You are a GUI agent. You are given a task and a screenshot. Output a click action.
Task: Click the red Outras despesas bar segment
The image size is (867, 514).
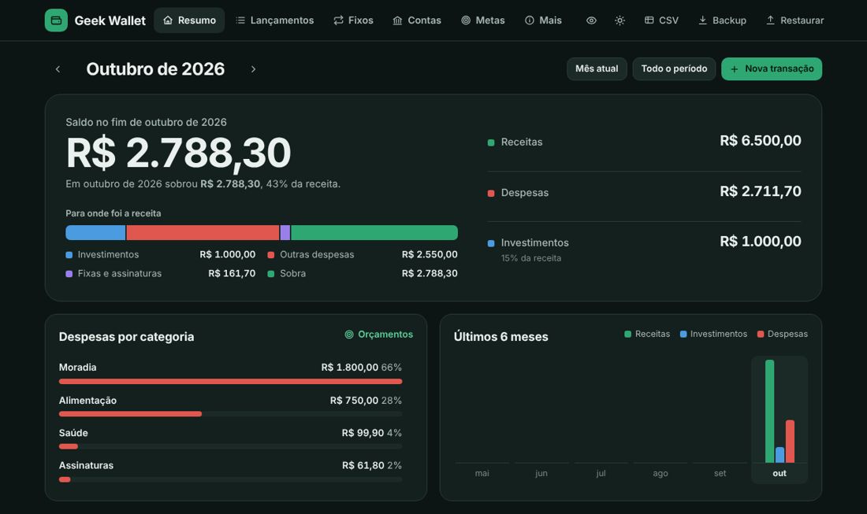tap(203, 232)
